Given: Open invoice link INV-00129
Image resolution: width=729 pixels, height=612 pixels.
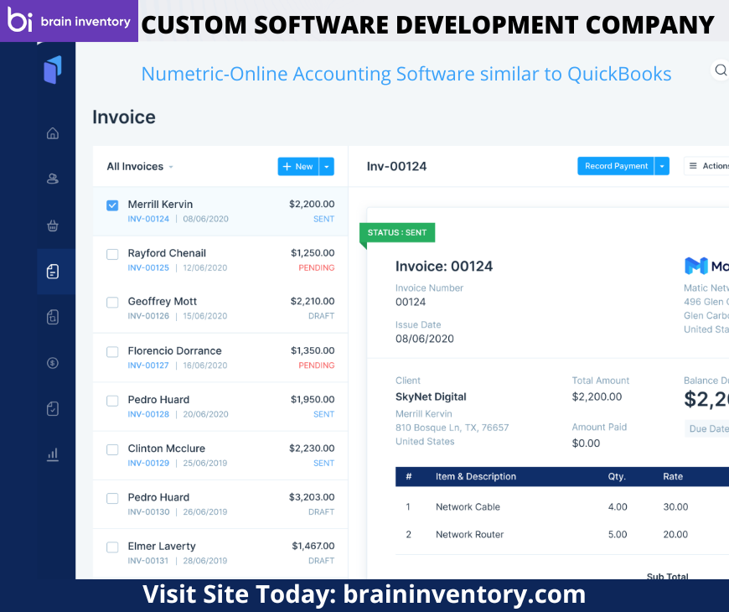Looking at the screenshot, I should click(x=148, y=463).
